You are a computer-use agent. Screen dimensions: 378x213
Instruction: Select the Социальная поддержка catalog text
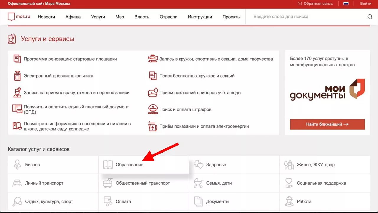321,183
